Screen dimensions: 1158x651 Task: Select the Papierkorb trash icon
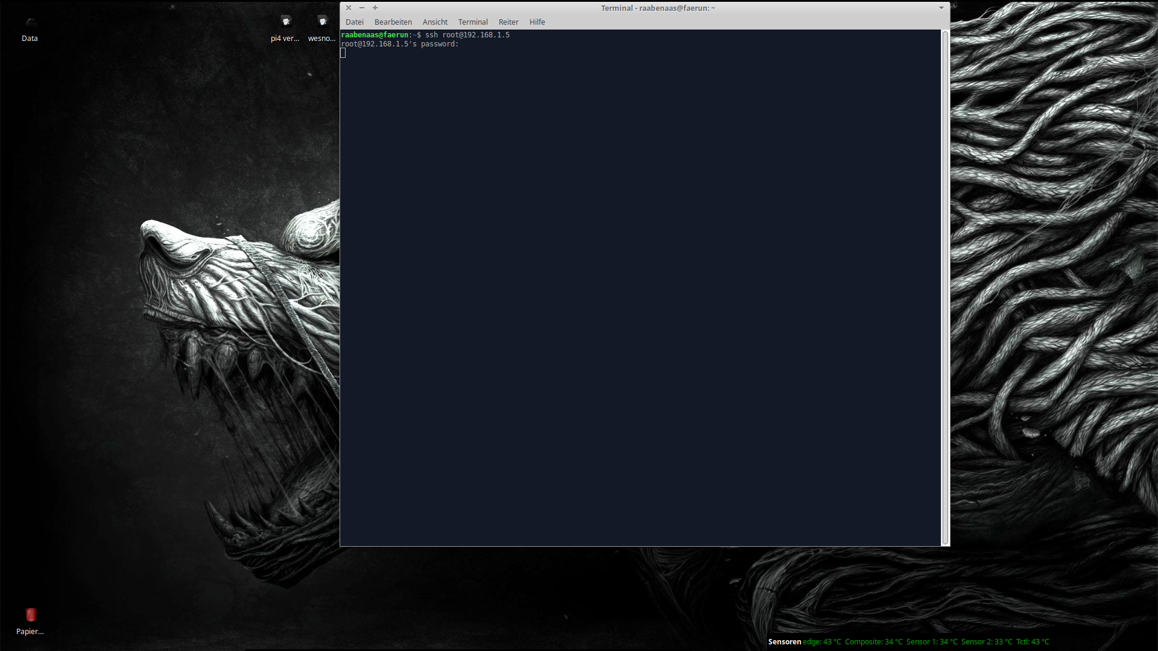pos(30,621)
